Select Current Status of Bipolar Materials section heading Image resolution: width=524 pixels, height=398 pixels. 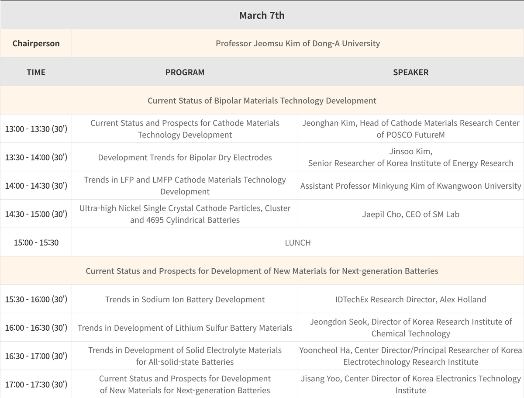(x=262, y=100)
